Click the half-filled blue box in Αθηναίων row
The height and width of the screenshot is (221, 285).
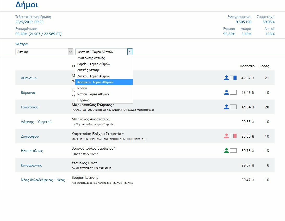coord(233,78)
